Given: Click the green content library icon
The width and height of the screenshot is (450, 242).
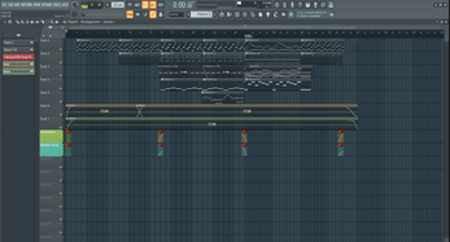Looking at the screenshot, I should (331, 5).
